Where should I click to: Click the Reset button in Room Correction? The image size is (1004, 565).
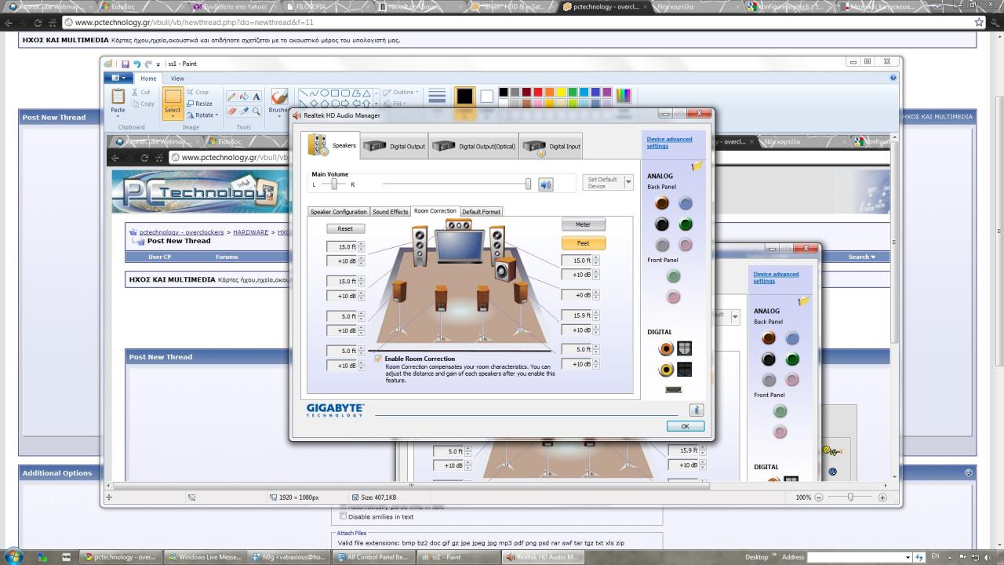pyautogui.click(x=345, y=228)
